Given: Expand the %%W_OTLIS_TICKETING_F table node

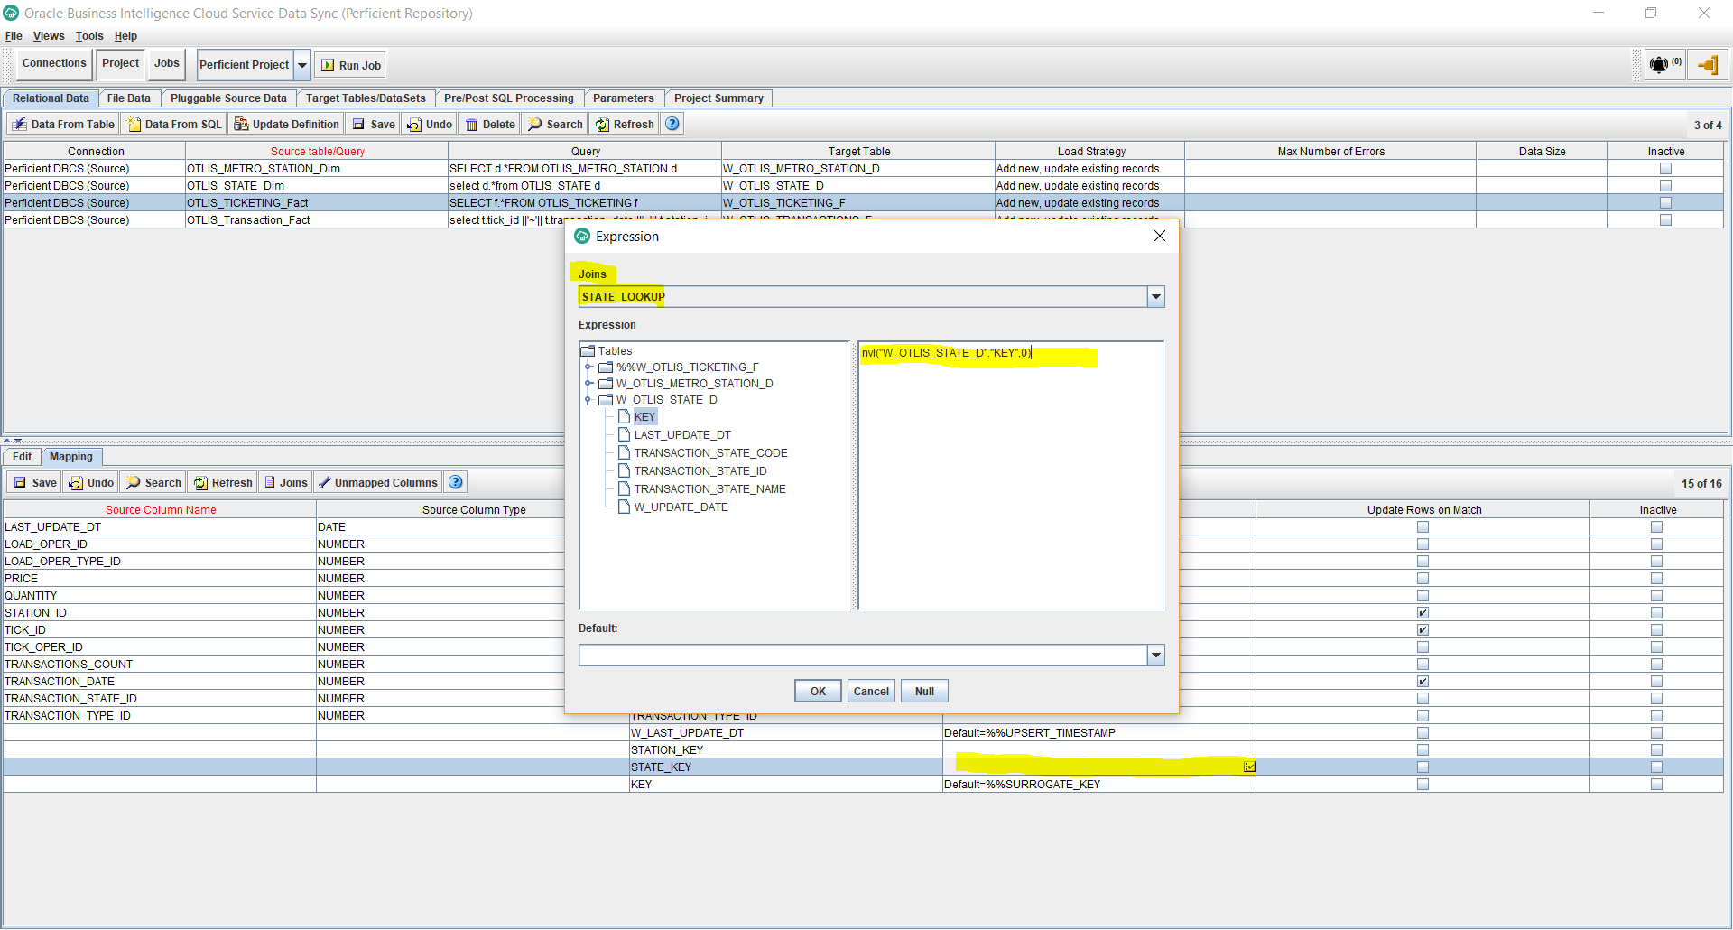Looking at the screenshot, I should (x=588, y=367).
